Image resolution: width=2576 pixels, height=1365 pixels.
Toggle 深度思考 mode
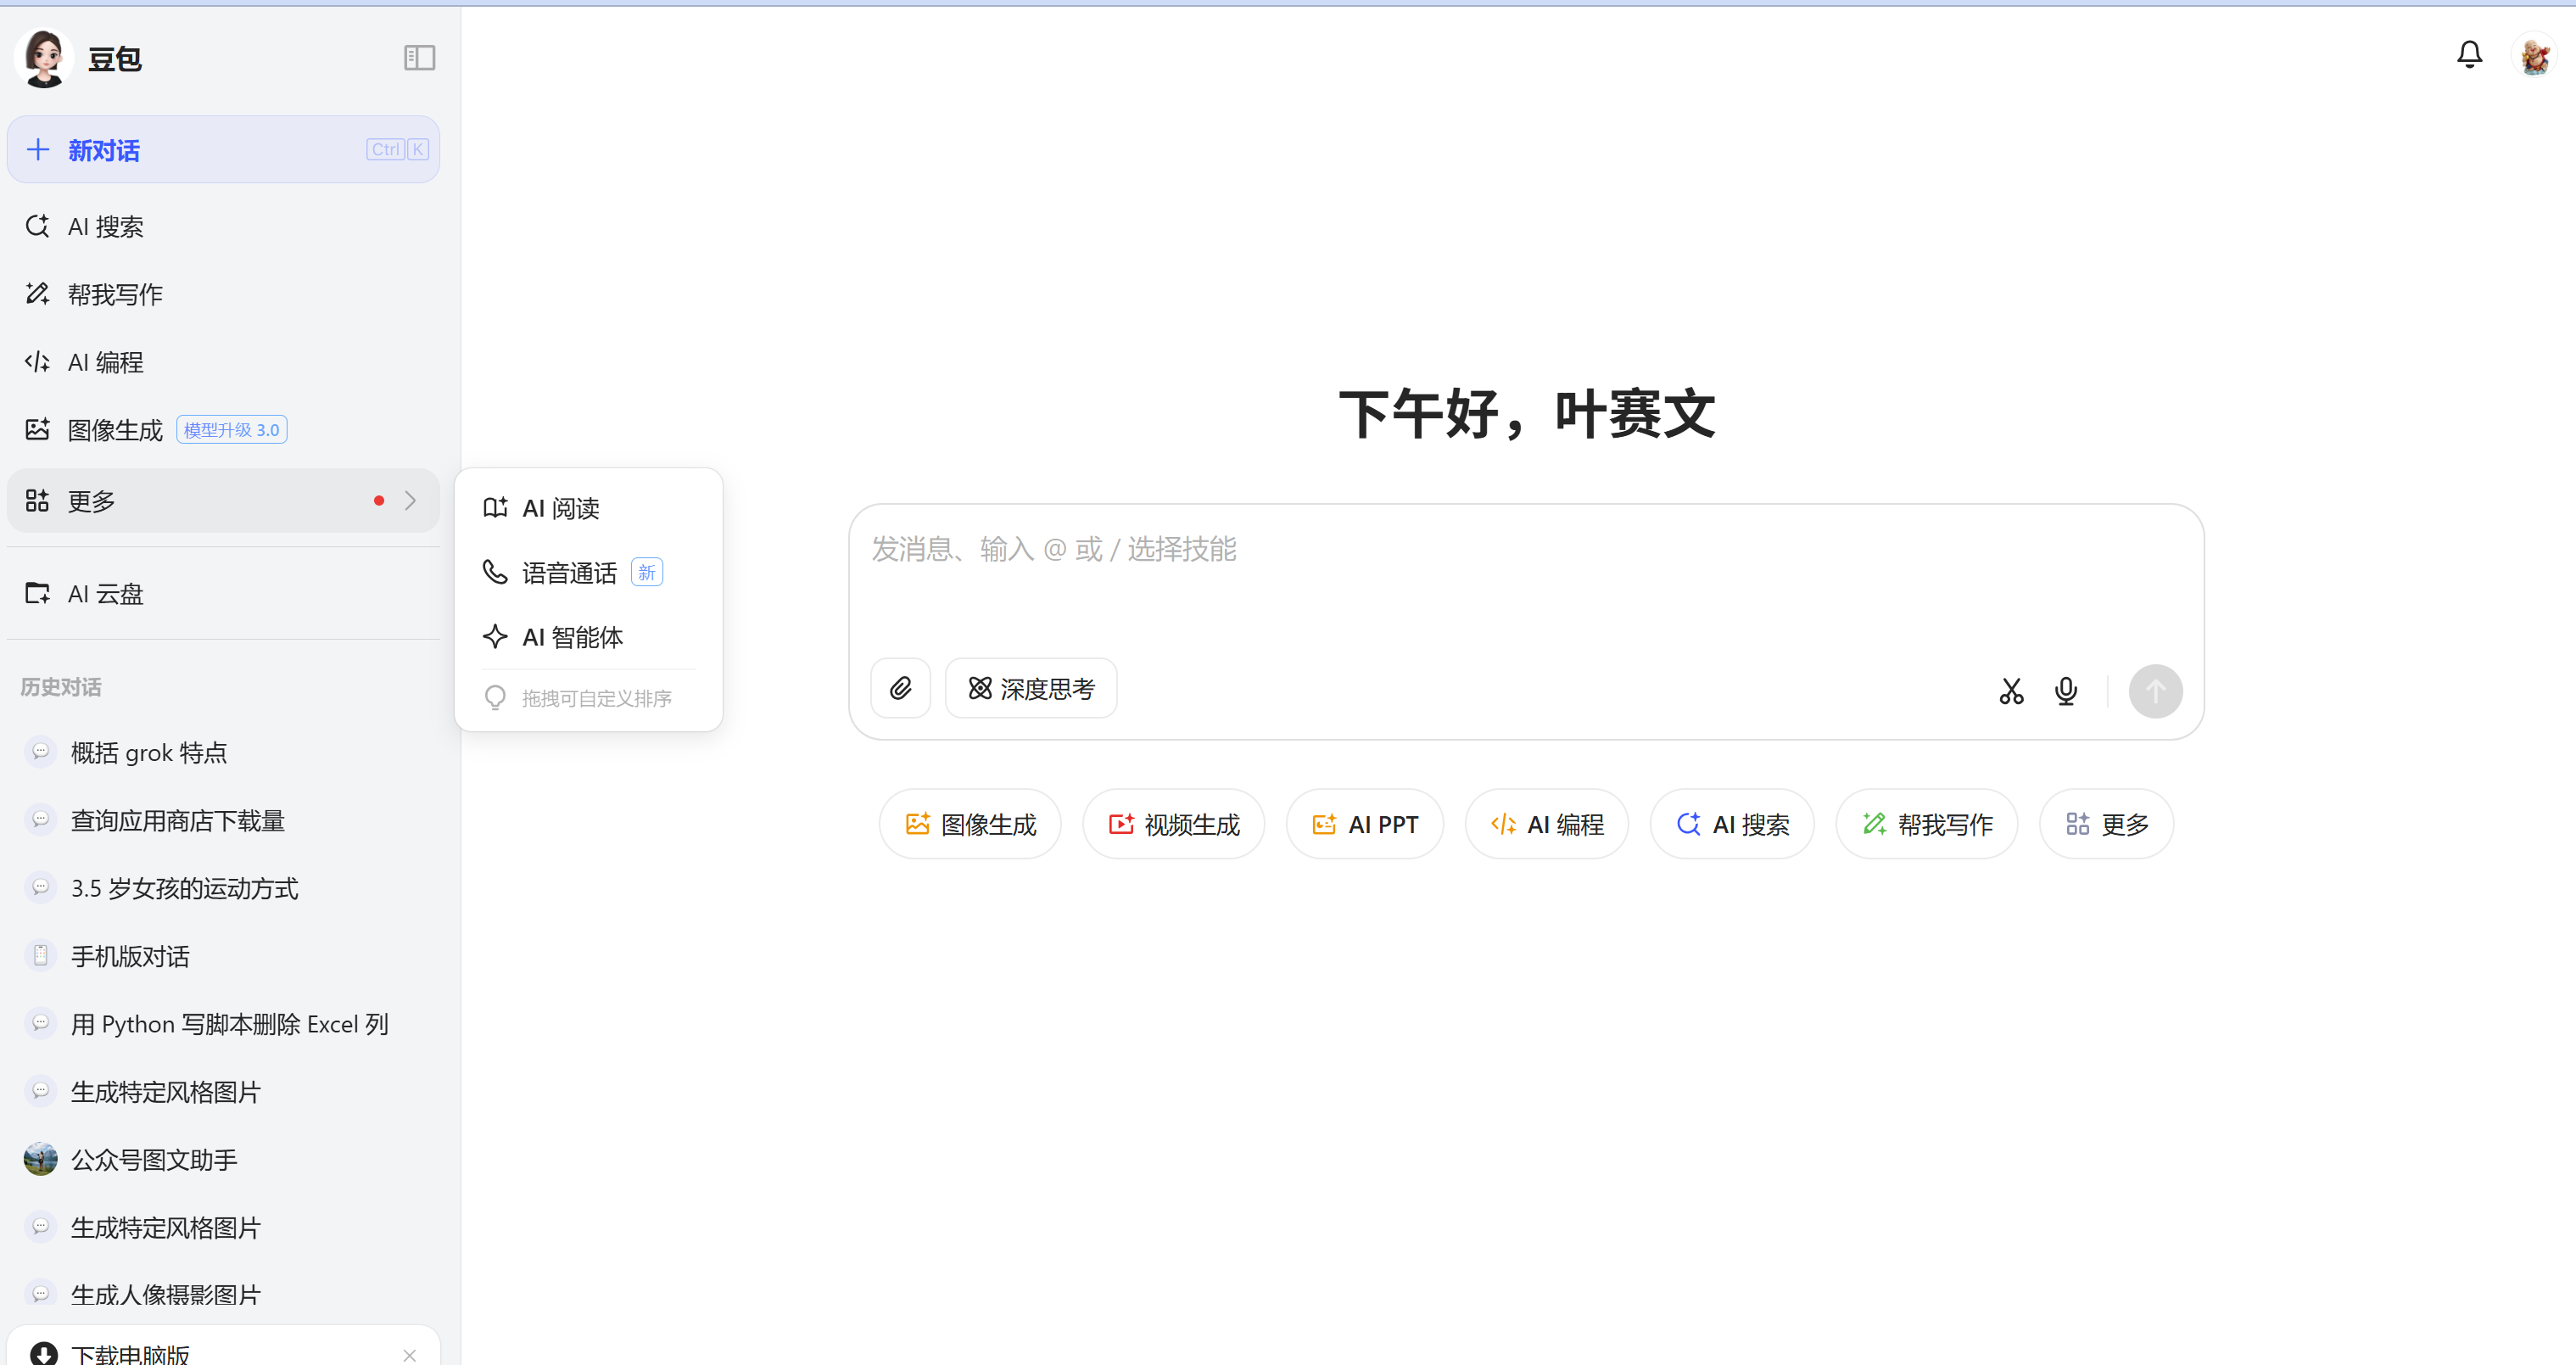1031,689
